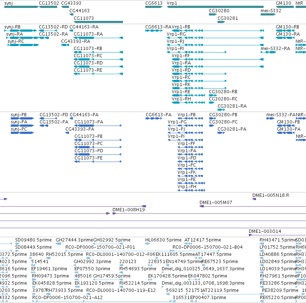Click EST RH54693.5prime
The height and width of the screenshot is (303, 306).
click(x=138, y=269)
